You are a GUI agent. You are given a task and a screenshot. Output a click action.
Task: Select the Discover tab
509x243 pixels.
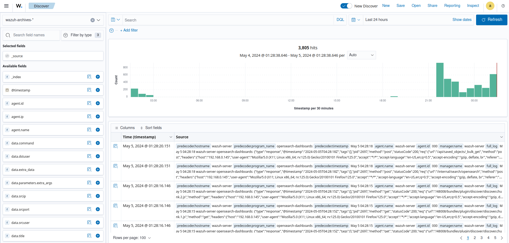[x=41, y=6]
